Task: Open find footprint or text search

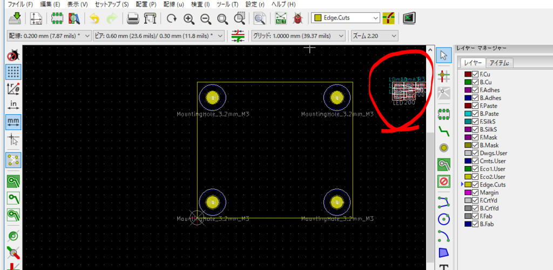Action: click(x=260, y=18)
